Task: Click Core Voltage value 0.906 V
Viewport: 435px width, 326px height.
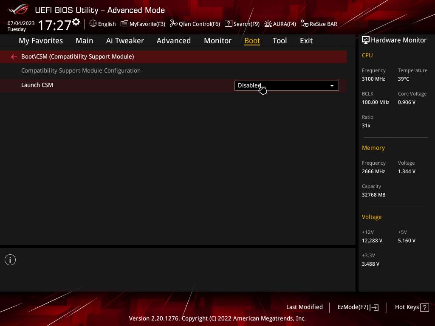Action: tap(407, 102)
